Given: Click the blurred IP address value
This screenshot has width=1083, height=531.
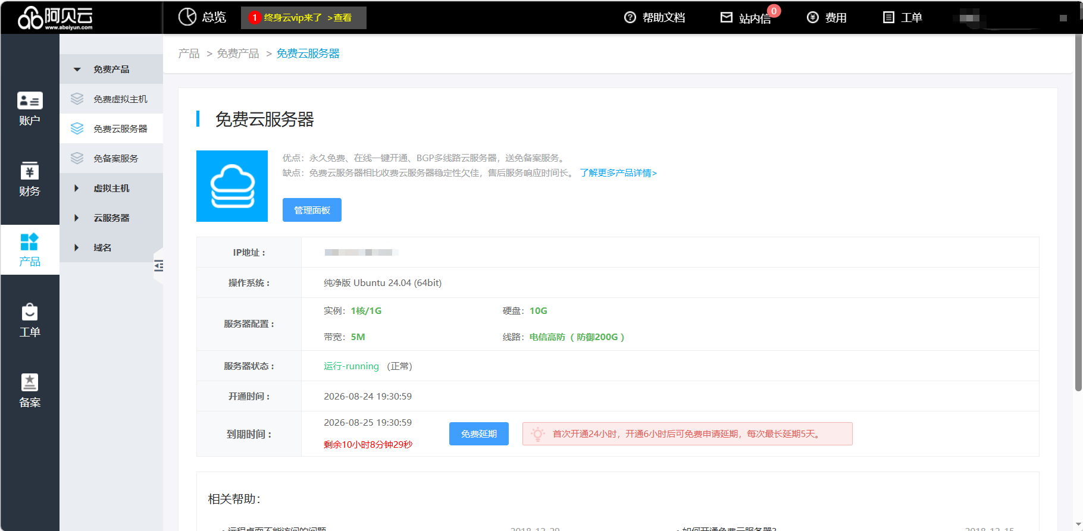Looking at the screenshot, I should click(x=361, y=253).
